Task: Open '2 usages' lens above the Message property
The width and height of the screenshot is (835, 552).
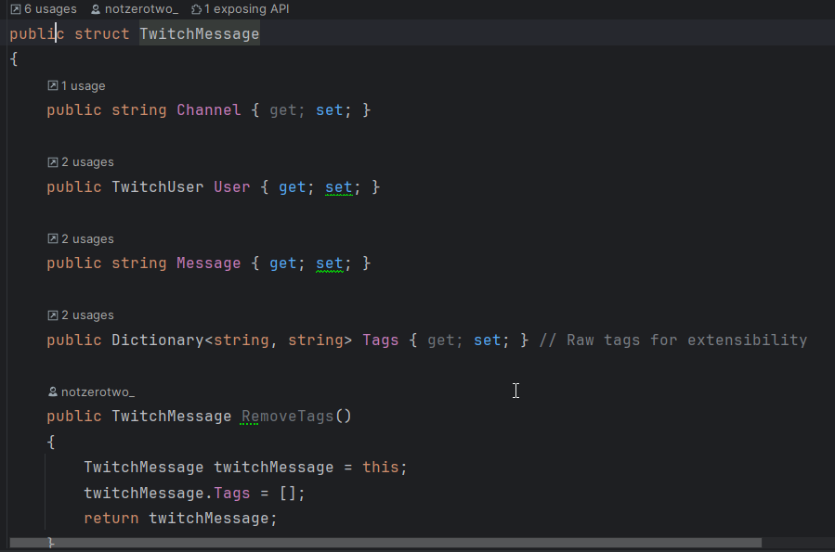Action: pyautogui.click(x=87, y=239)
